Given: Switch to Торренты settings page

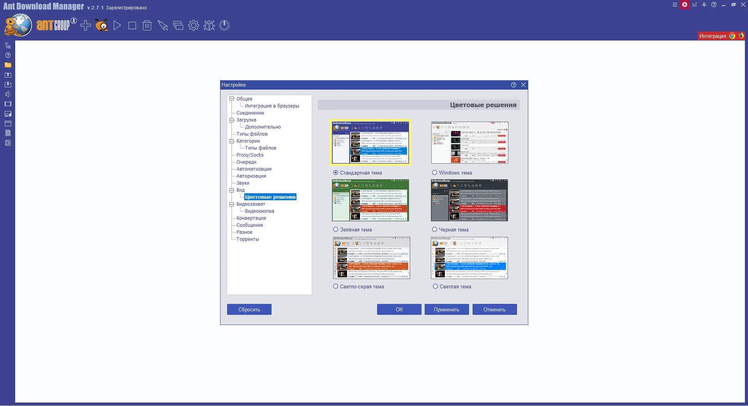Looking at the screenshot, I should 248,239.
